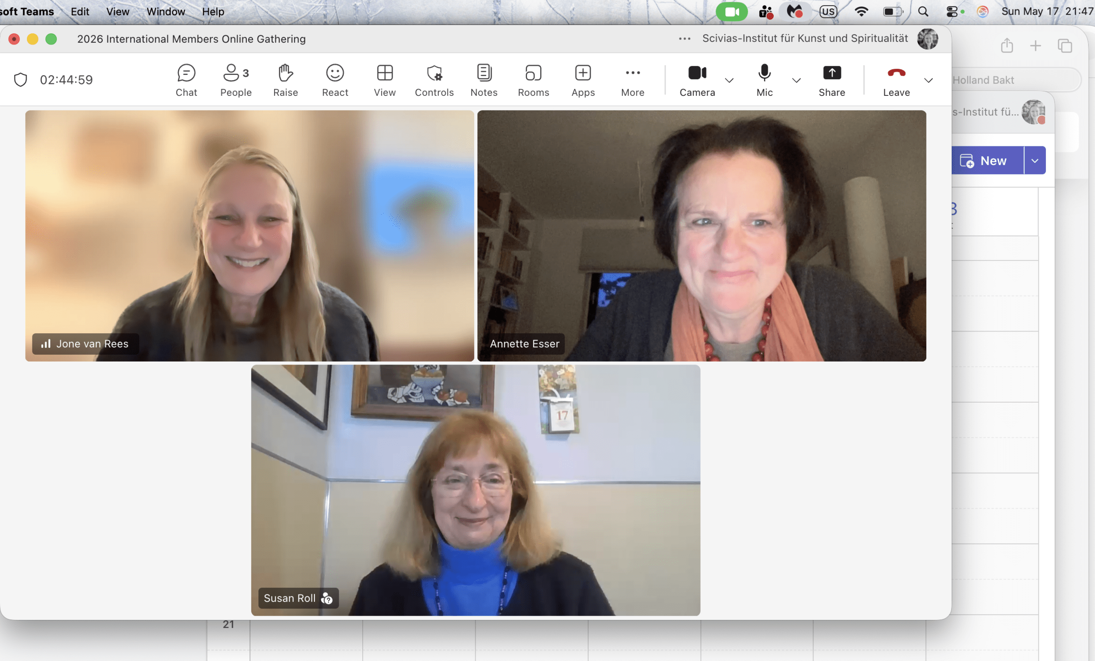Viewport: 1095px width, 661px height.
Task: Expand the Mic options arrow
Action: (x=796, y=80)
